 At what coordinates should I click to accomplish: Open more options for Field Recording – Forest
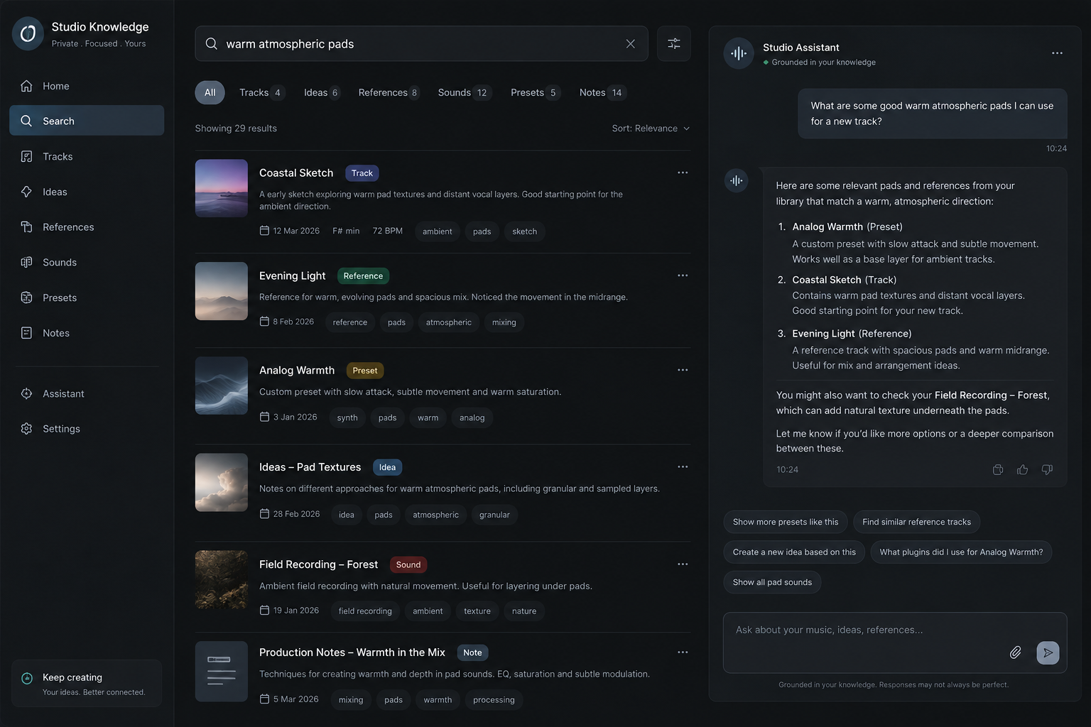[x=683, y=564]
